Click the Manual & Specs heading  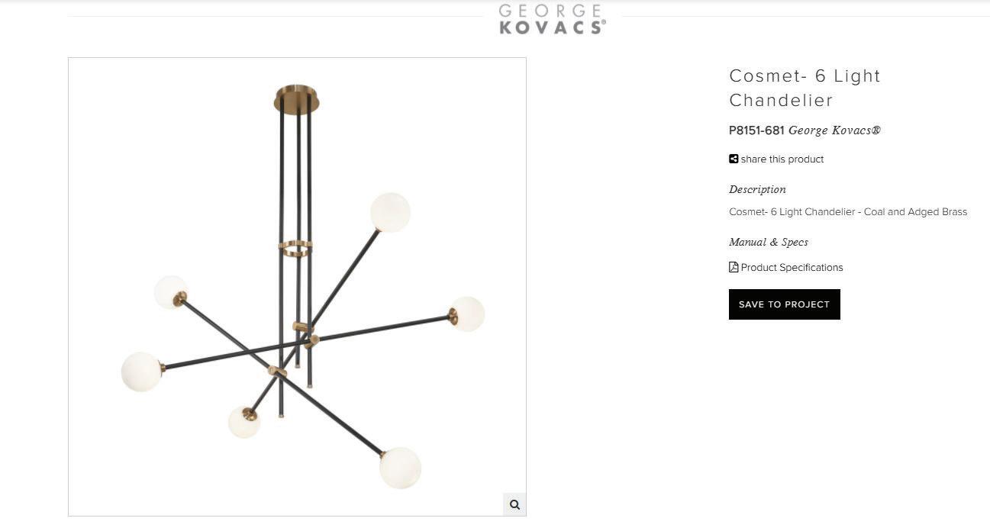[x=769, y=242]
